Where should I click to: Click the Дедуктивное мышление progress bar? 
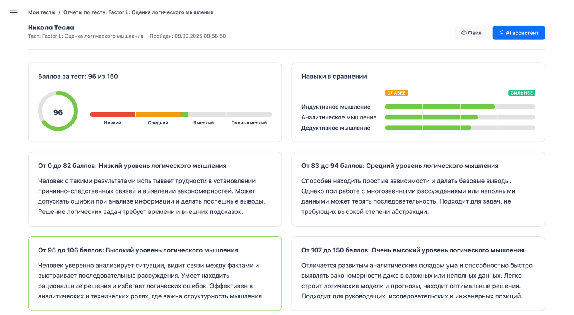coord(460,128)
